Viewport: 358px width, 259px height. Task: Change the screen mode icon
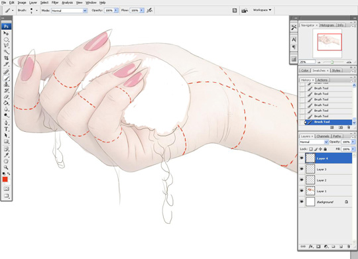[x=6, y=195]
